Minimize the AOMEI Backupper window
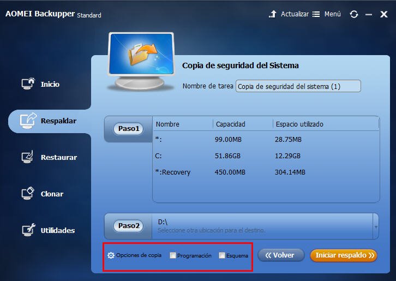396x281 pixels. click(x=369, y=14)
